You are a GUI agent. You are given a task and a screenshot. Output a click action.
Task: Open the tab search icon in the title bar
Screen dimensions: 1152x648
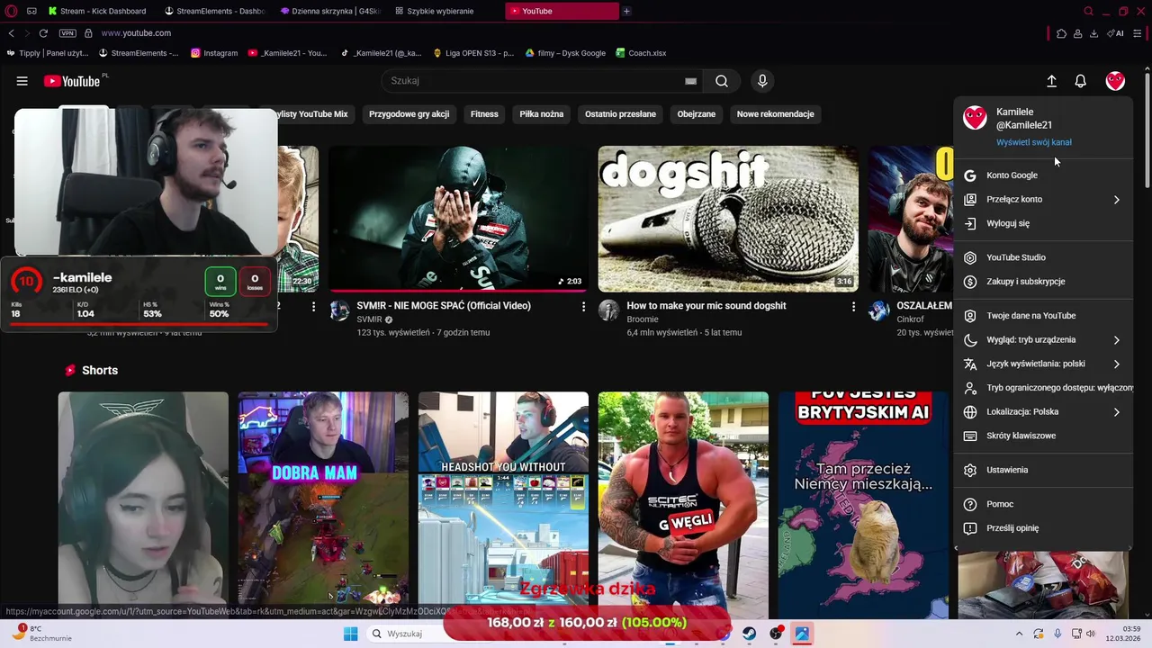tap(1088, 11)
